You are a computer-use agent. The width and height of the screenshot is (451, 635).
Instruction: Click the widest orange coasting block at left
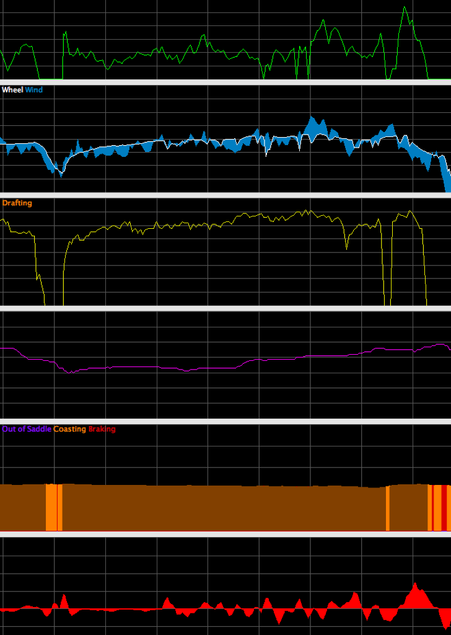click(x=51, y=507)
